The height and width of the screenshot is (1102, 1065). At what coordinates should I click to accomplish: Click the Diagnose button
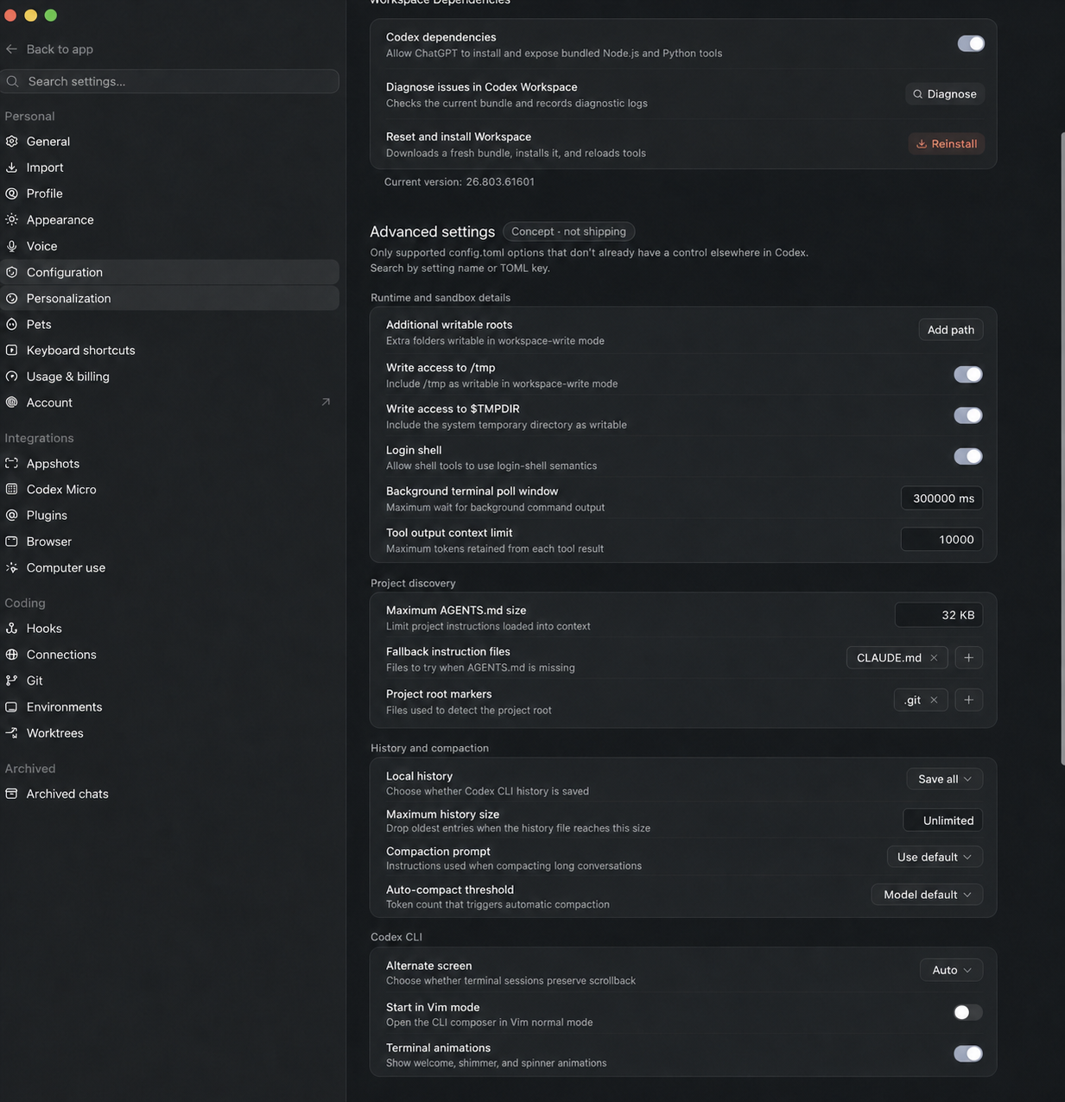click(945, 94)
